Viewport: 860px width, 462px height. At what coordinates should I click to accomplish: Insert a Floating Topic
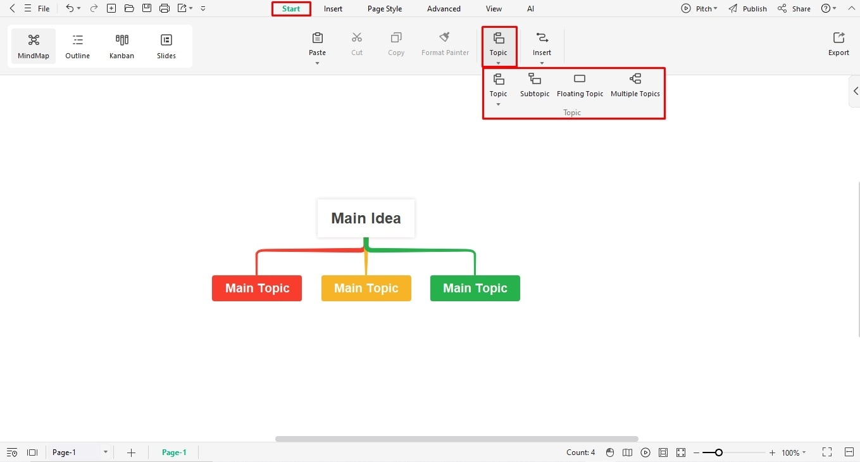[x=580, y=85]
